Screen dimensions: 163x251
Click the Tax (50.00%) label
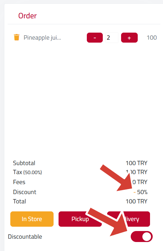pyautogui.click(x=27, y=172)
